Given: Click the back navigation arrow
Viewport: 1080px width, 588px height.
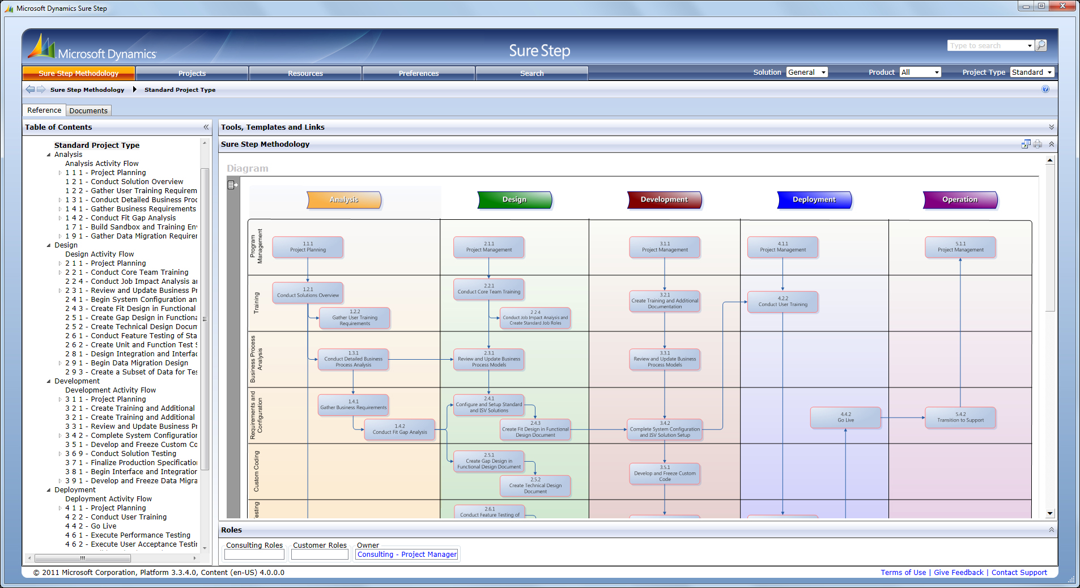Looking at the screenshot, I should [x=30, y=90].
